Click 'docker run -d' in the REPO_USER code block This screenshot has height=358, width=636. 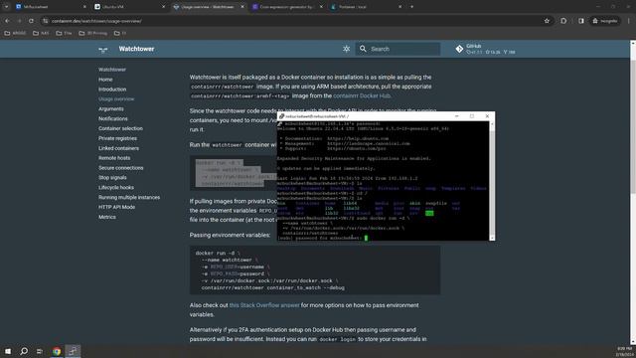tap(215, 253)
